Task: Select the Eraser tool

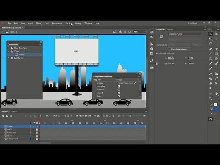Action: tap(210, 83)
